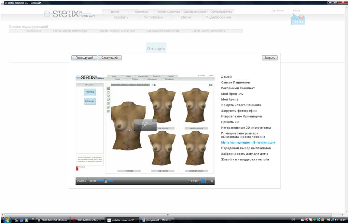Viewport: 349px width, 224px height.
Task: Switch to SKYLINK USB Modem in the taskbar
Action: tap(53, 220)
